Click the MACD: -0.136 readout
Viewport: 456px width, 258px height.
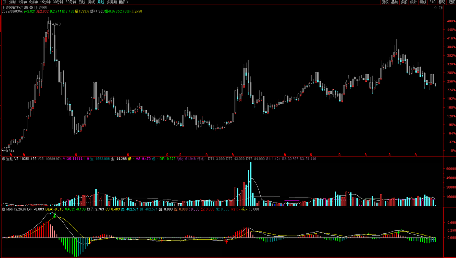coord(75,209)
